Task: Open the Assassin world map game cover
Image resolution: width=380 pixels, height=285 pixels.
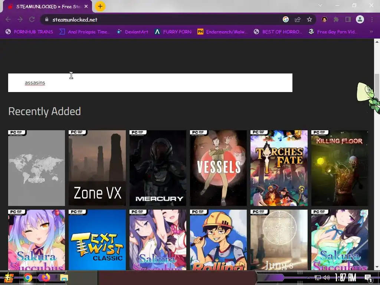Action: point(37,168)
